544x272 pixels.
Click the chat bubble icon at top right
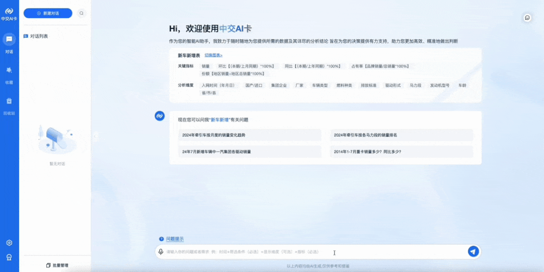(527, 18)
